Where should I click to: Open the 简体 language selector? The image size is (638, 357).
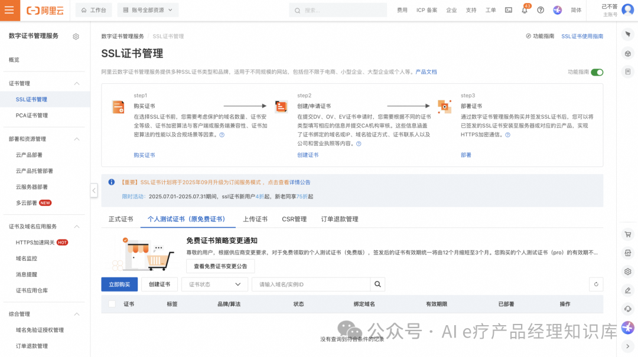point(576,10)
